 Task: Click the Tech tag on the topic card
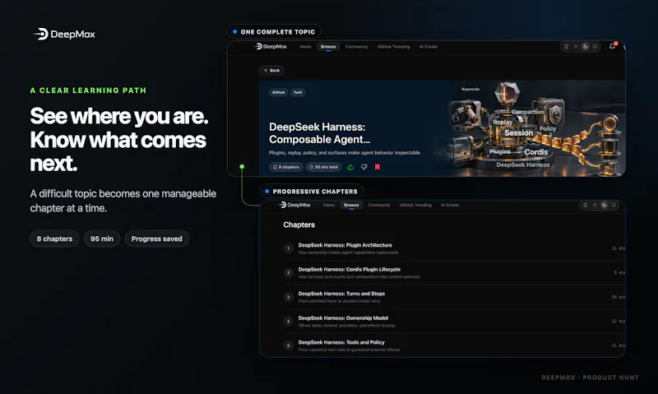coord(298,92)
